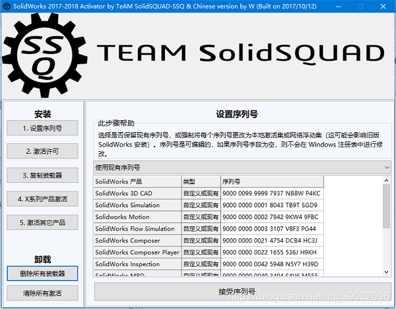This screenshot has width=396, height=309.
Task: Click the type cell of Solidworks Motion row
Action: click(x=201, y=217)
